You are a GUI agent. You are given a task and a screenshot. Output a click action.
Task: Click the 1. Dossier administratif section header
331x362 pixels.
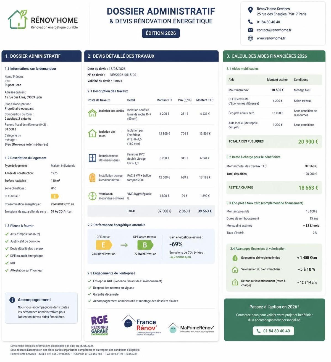[41, 56]
